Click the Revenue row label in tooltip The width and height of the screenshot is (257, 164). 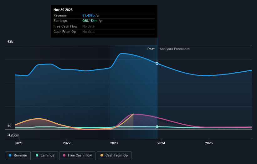click(60, 15)
